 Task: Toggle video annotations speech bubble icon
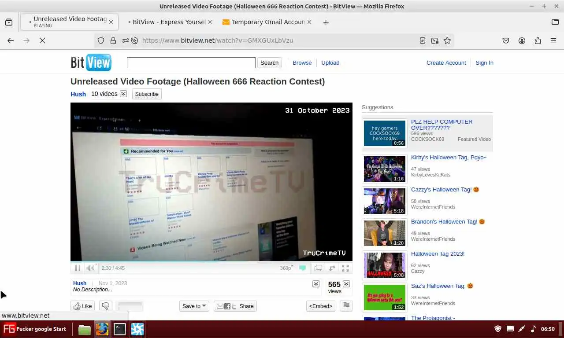(302, 268)
